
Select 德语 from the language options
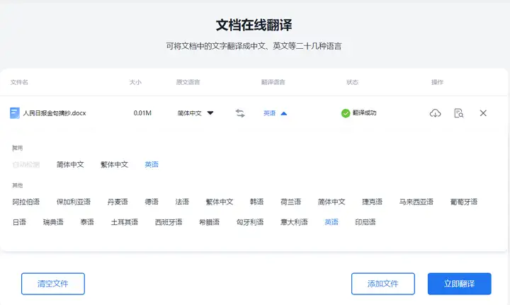(152, 202)
